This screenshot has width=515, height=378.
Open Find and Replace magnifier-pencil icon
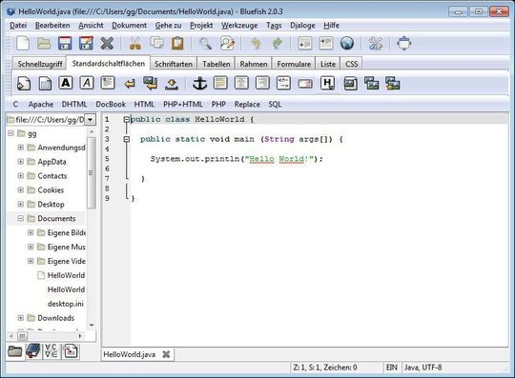[x=227, y=43]
